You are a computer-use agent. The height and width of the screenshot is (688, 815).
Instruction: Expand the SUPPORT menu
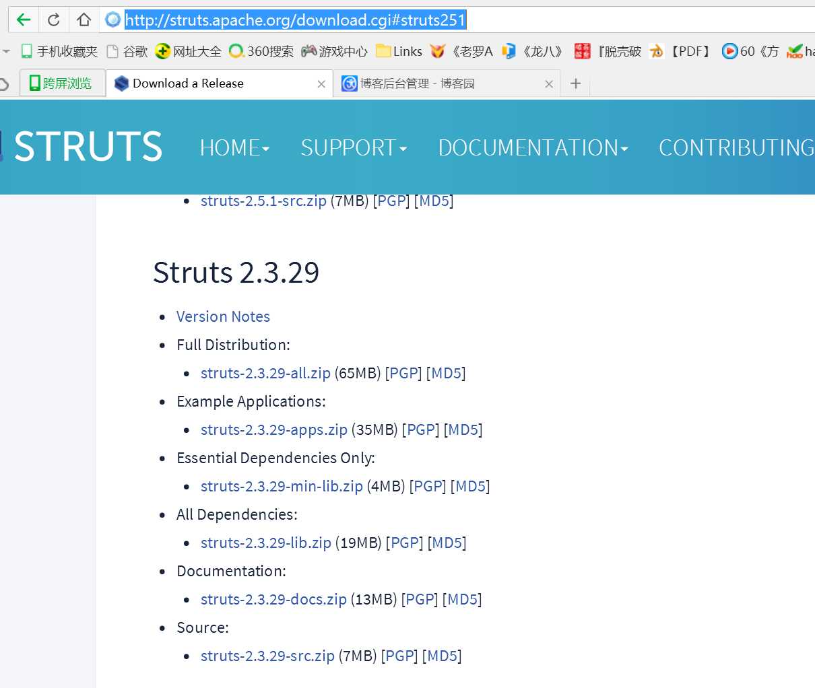point(354,147)
